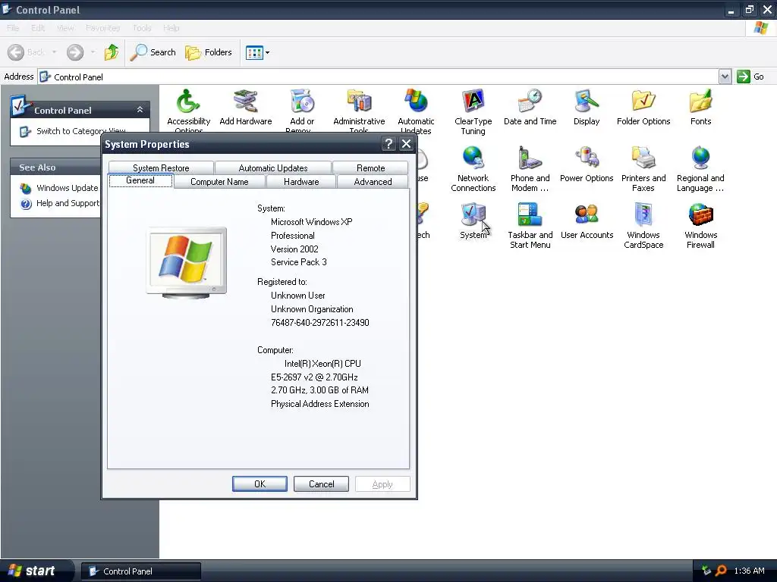Click Cancel in System Properties
Viewport: 777px width, 582px height.
[321, 484]
